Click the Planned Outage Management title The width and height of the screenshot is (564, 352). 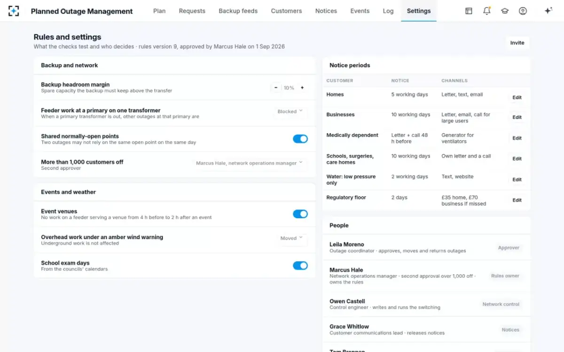pyautogui.click(x=82, y=11)
